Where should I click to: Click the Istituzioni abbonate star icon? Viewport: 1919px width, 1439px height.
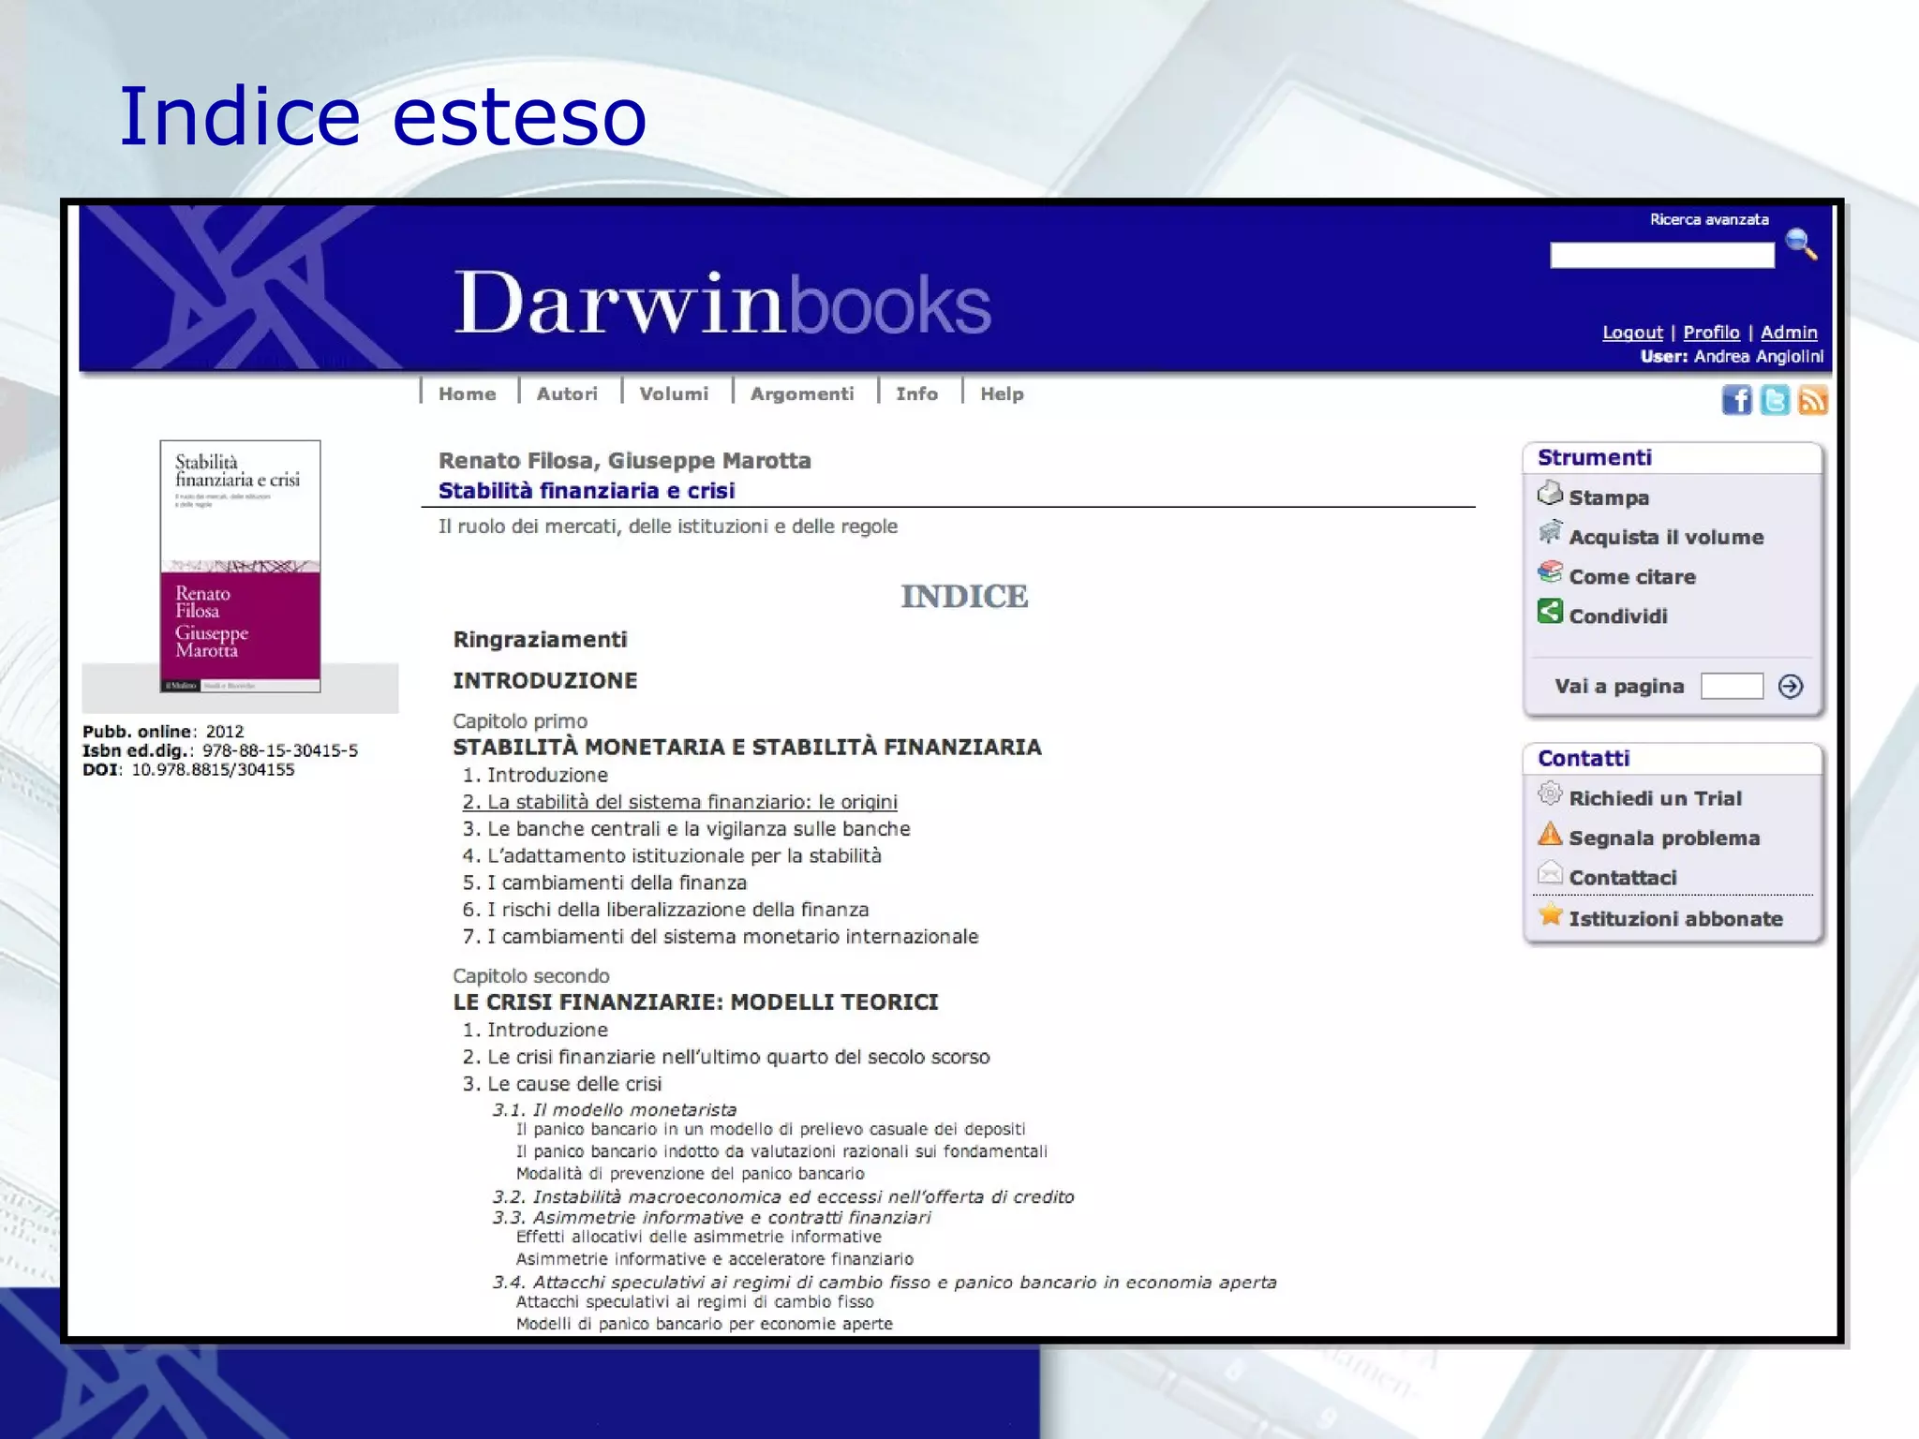tap(1550, 914)
